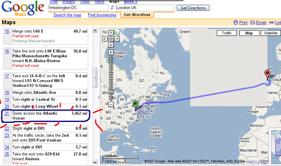Open the Search the map tab
This screenshot has height=166, width=281.
pos(67,15)
